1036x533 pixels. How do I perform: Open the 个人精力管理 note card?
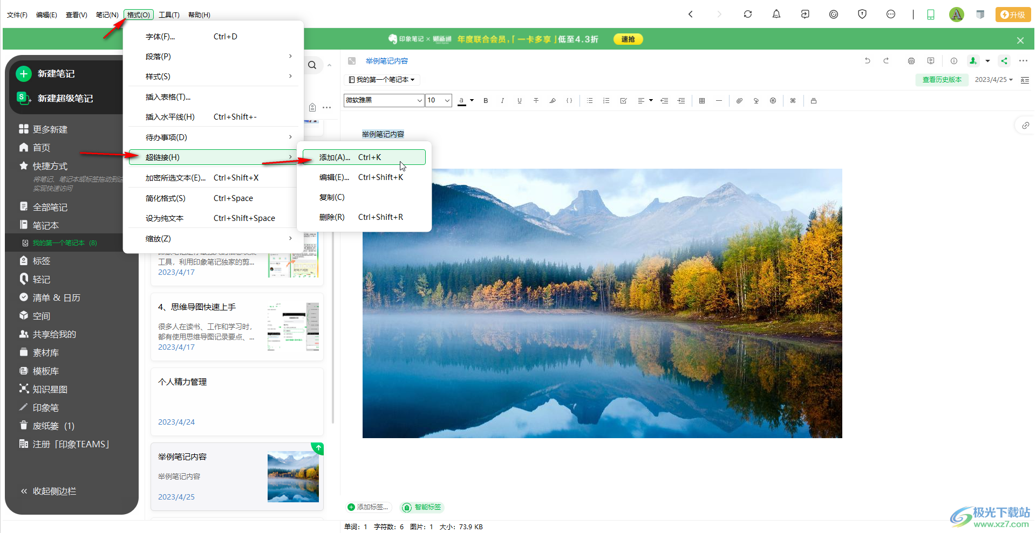[x=237, y=402]
